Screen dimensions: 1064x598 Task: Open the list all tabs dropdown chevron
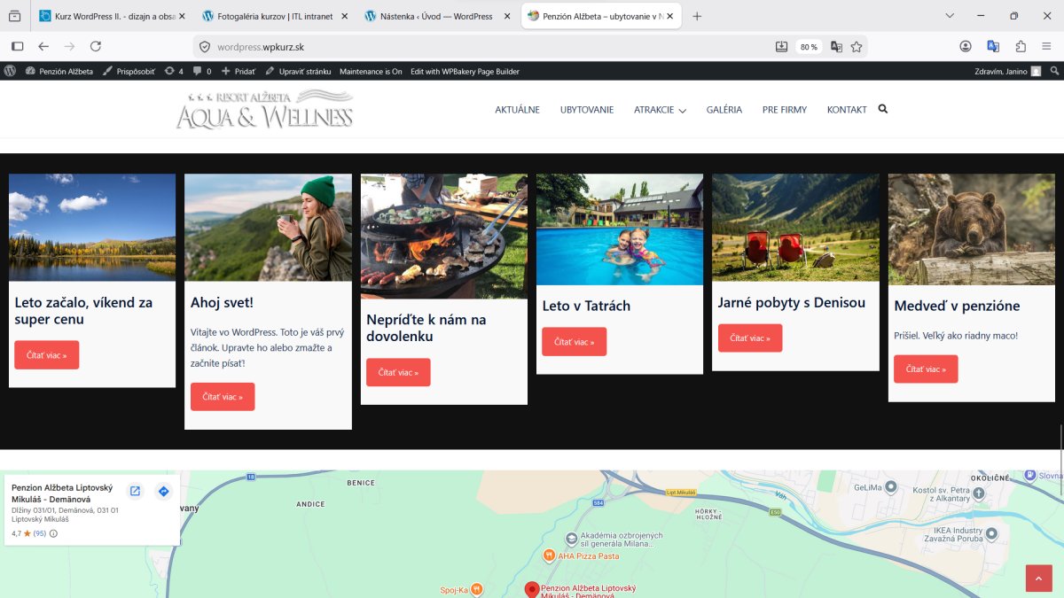[x=950, y=16]
